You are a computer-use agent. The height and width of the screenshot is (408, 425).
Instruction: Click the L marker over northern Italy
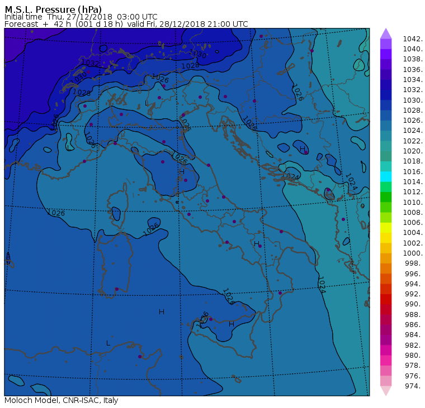[147, 103]
